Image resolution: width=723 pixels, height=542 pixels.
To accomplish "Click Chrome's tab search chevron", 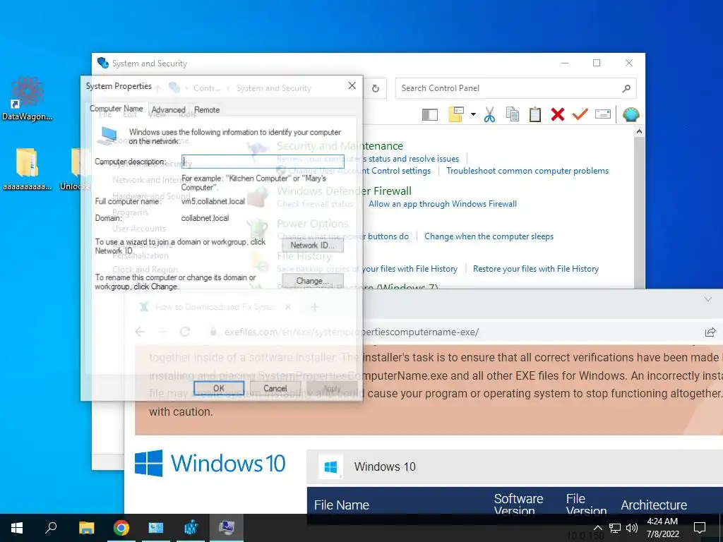I will click(x=707, y=299).
